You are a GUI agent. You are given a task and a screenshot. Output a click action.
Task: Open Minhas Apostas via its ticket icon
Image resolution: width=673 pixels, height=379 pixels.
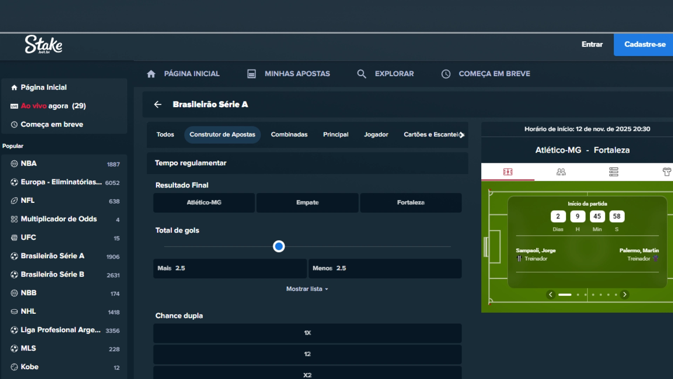click(x=251, y=74)
